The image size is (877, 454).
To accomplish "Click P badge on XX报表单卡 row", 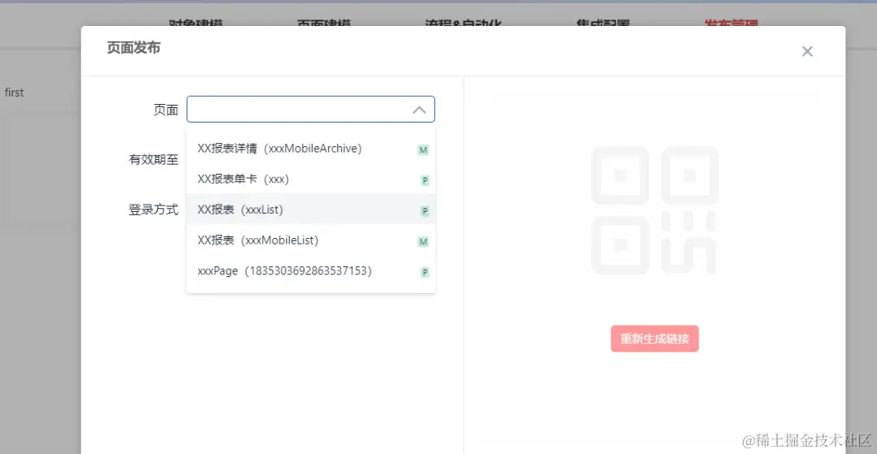I will [x=425, y=180].
